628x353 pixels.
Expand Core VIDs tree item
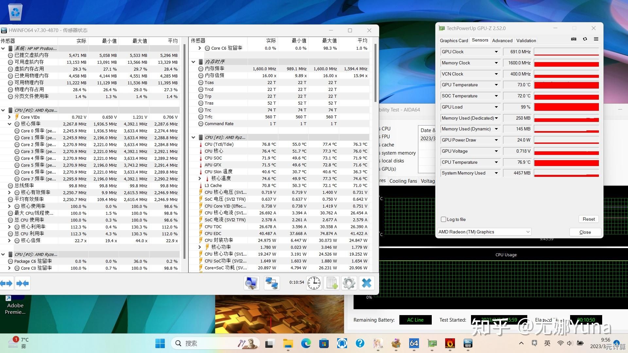(9, 117)
